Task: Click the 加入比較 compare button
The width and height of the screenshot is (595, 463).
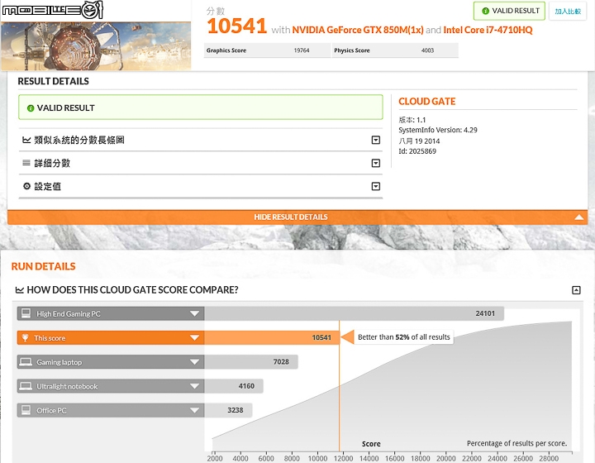Action: tap(568, 11)
